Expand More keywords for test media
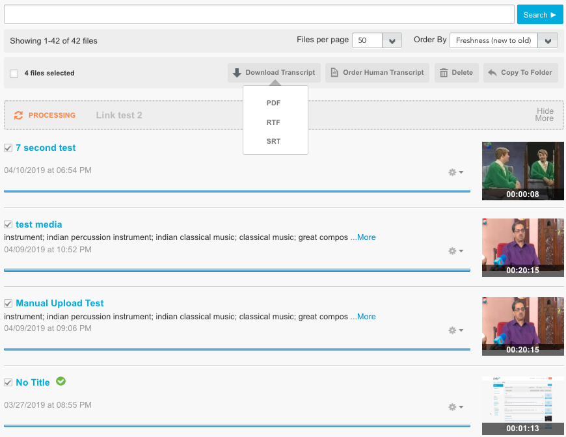Viewport: 566px width, 437px height. [x=366, y=237]
